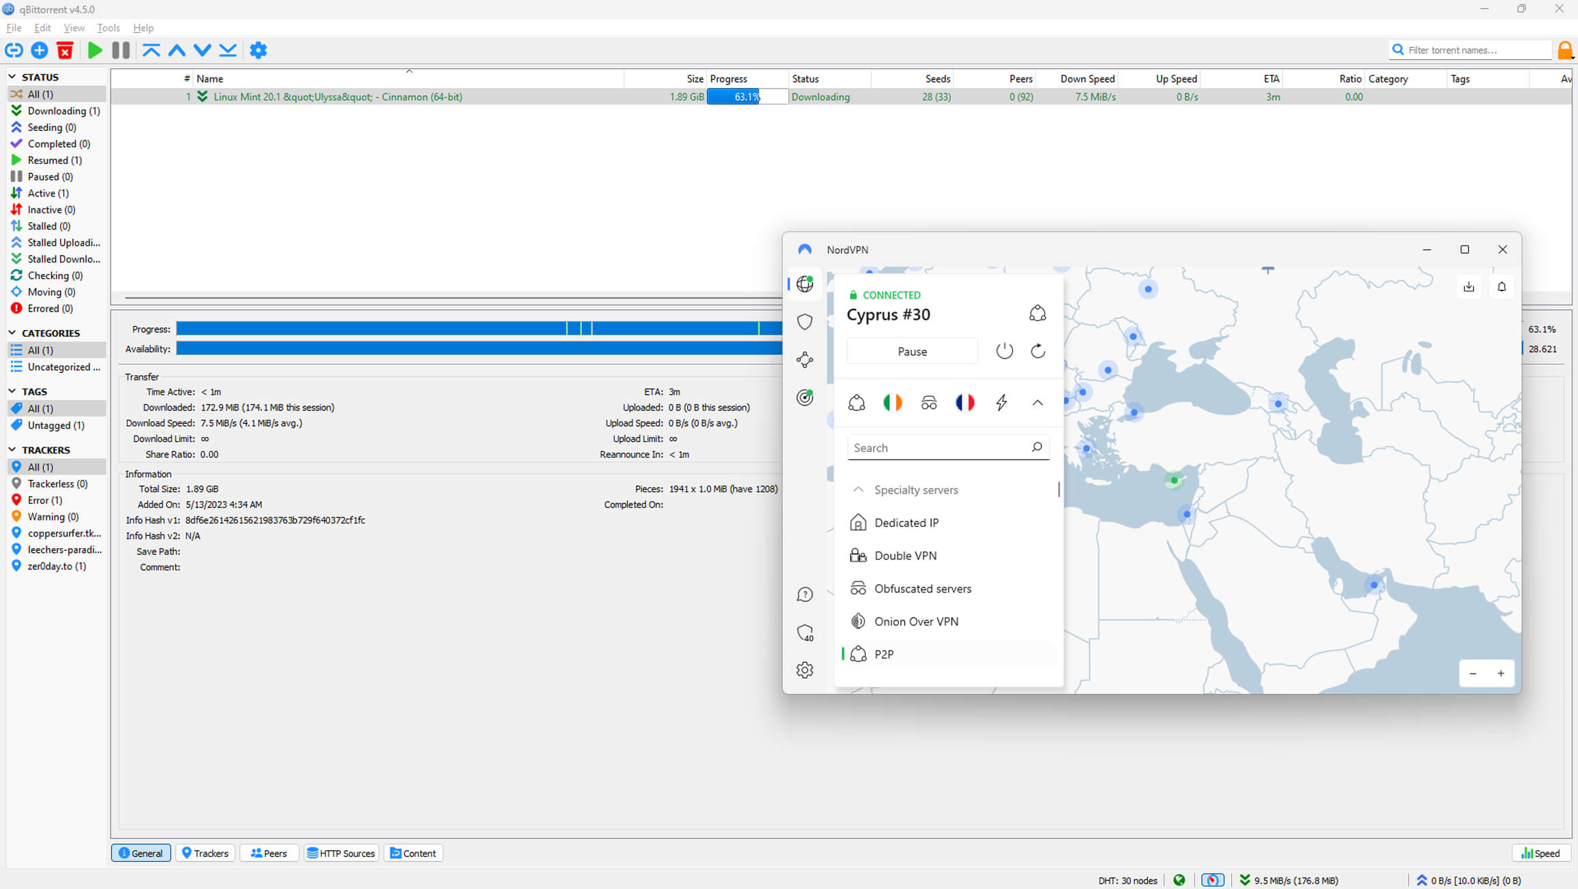Open NordVPN Meshnet sidebar icon
Image resolution: width=1578 pixels, height=889 pixels.
805,359
